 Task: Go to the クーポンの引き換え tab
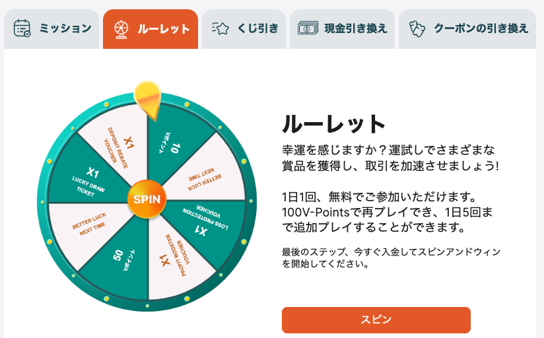tap(467, 29)
